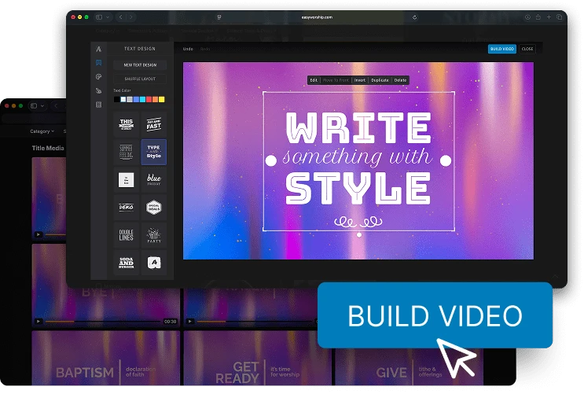Screen dimensions: 584x394
Task: Reload the easyworship.com page
Action: (414, 17)
